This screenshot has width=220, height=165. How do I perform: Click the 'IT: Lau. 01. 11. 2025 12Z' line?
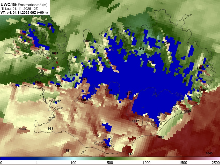pyautogui.click(x=19, y=9)
